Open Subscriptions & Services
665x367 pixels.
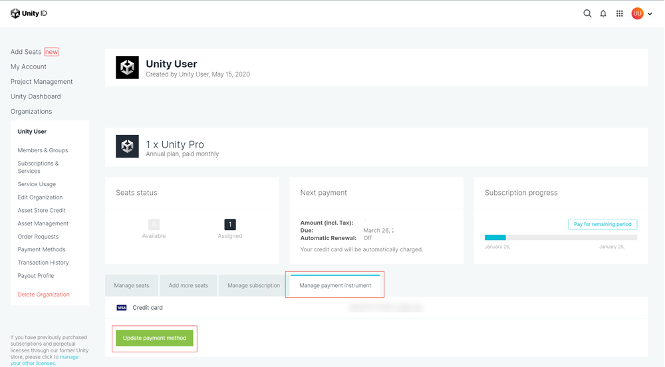38,167
